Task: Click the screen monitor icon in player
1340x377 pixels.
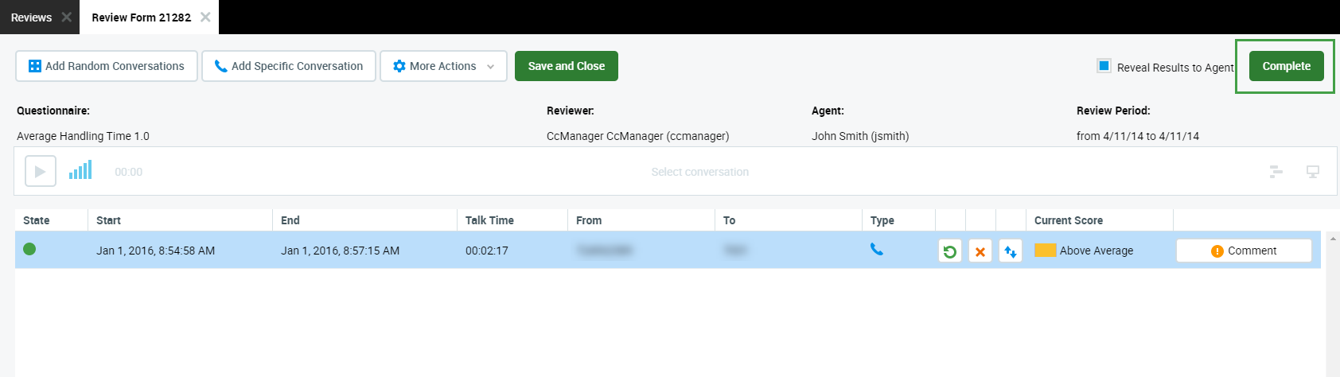Action: pos(1313,172)
